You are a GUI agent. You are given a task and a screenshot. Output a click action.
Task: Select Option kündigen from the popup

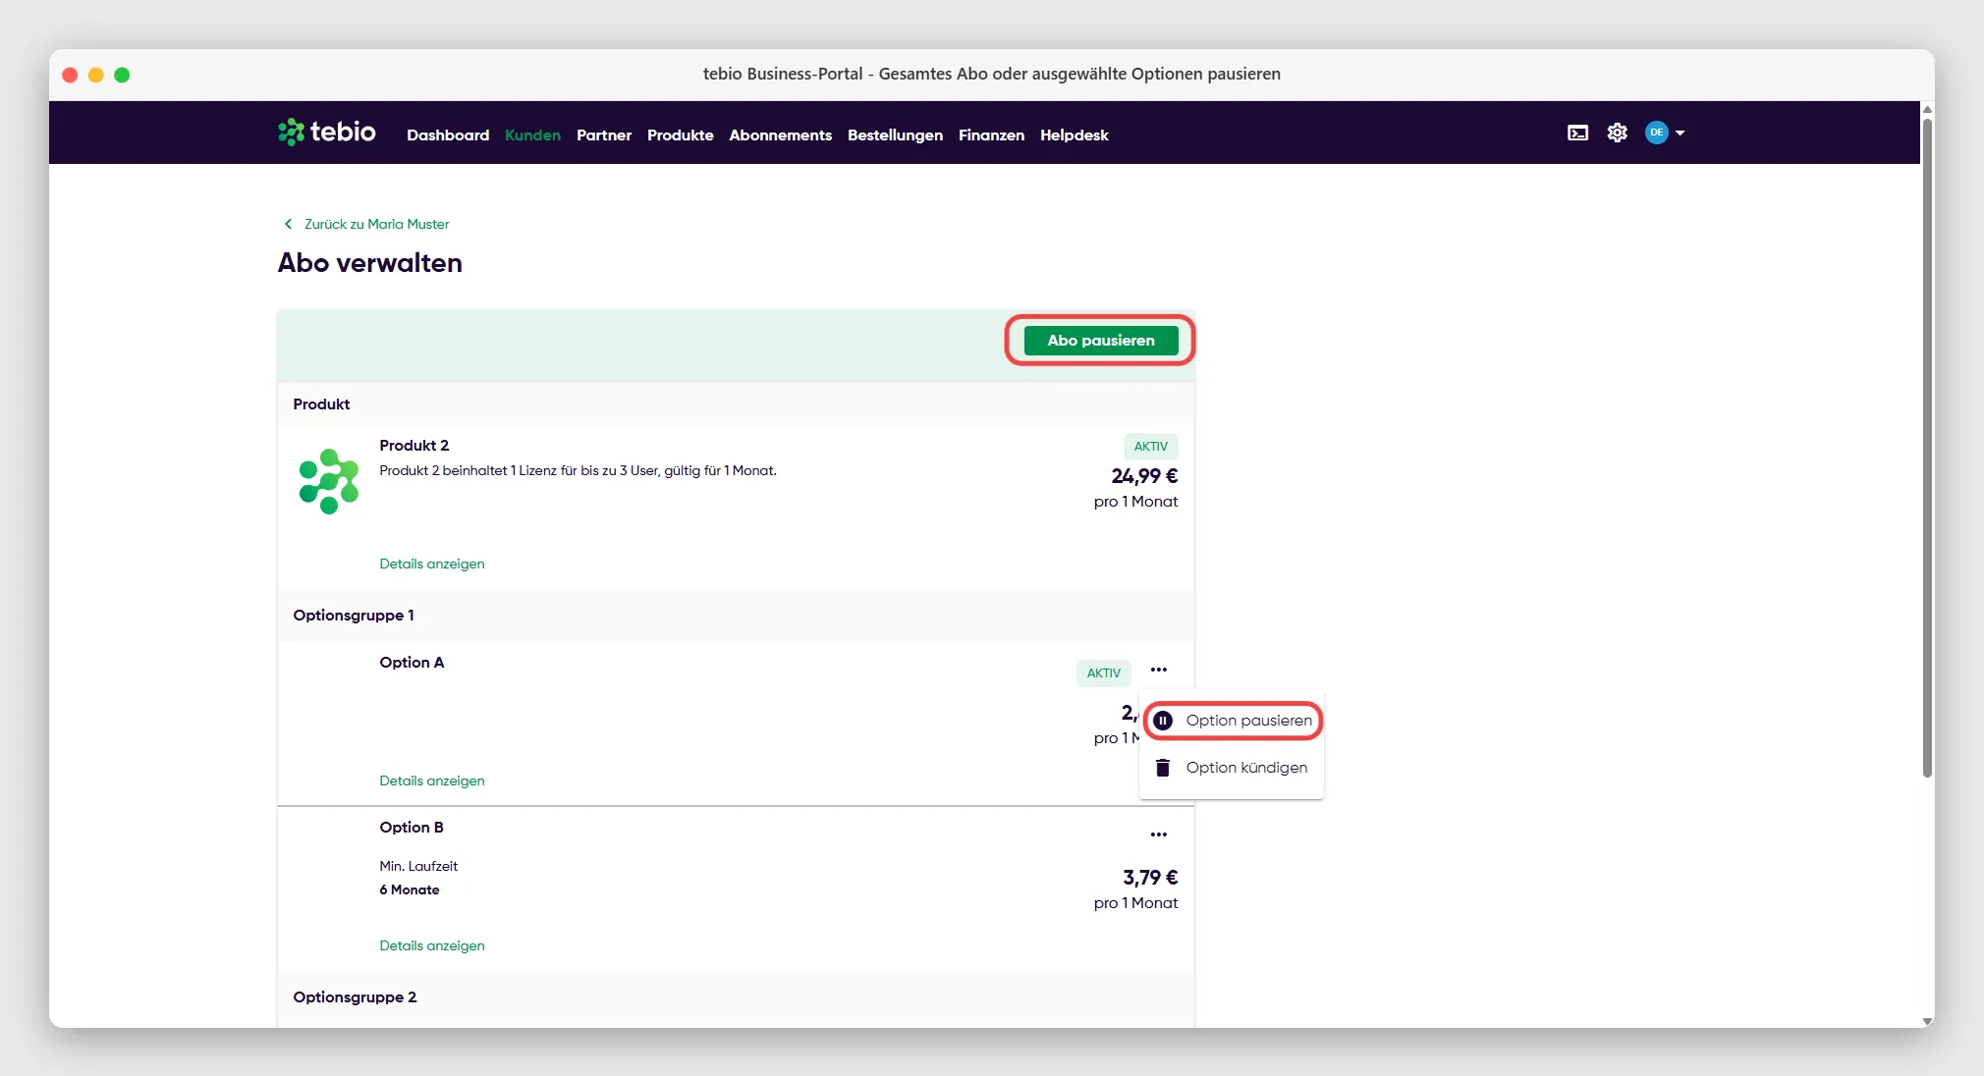pos(1232,768)
